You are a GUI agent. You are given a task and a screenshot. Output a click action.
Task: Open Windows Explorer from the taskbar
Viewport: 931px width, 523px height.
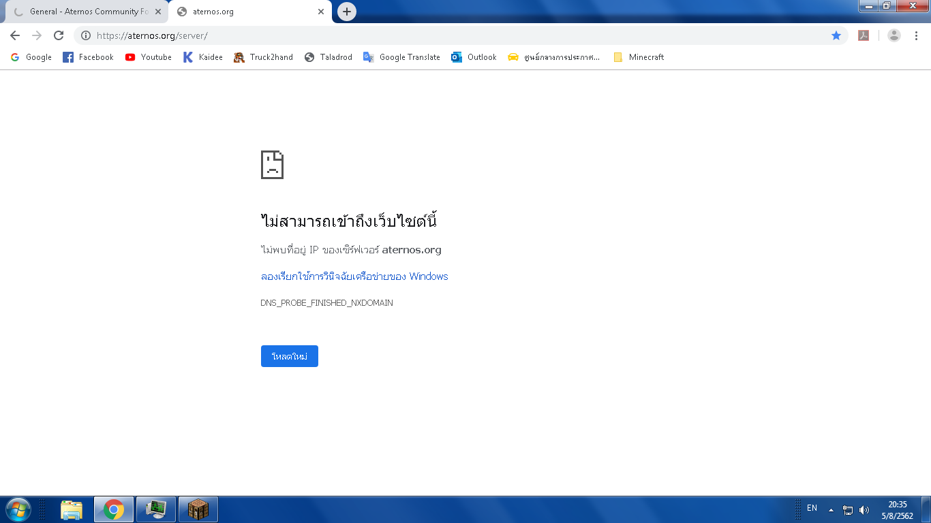pos(72,509)
